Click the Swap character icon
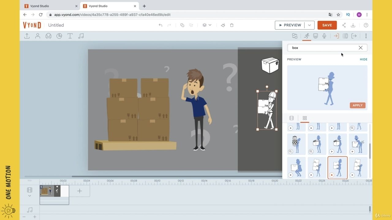The image size is (392, 220). point(295,36)
